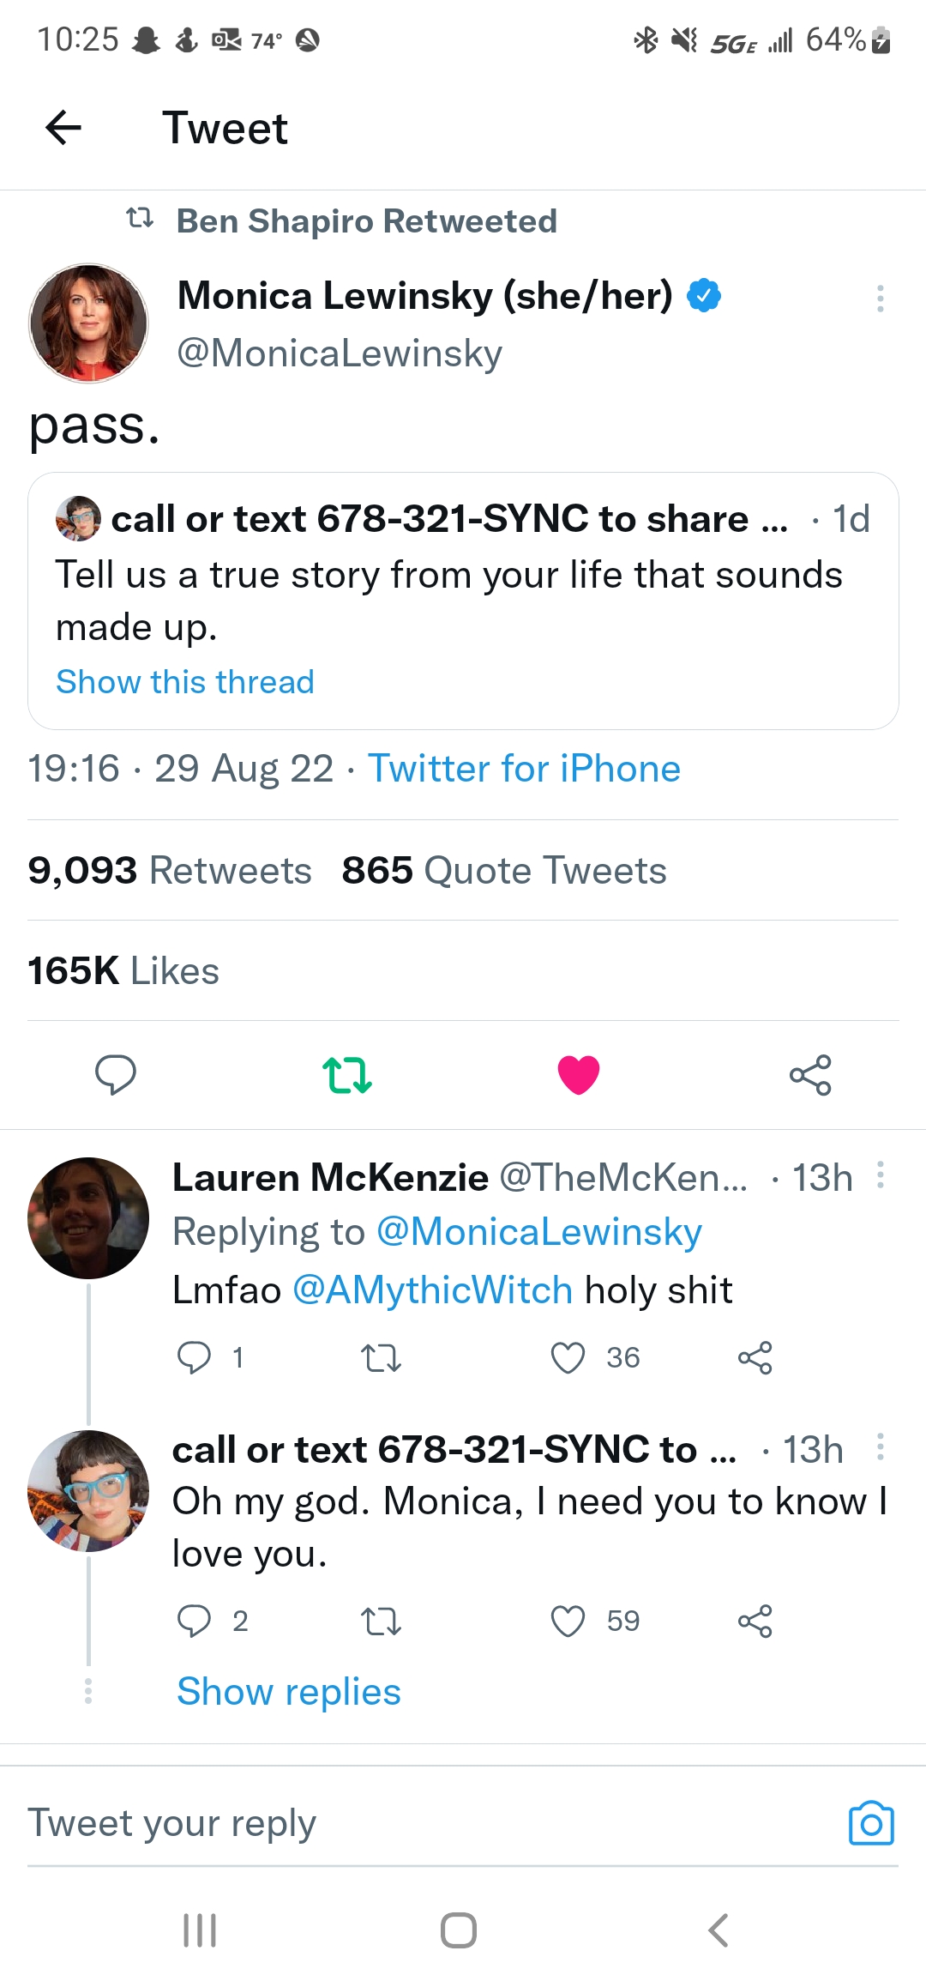Image resolution: width=926 pixels, height=1987 pixels.
Task: Reply to Lauren McKenzie's comment
Action: tap(194, 1357)
